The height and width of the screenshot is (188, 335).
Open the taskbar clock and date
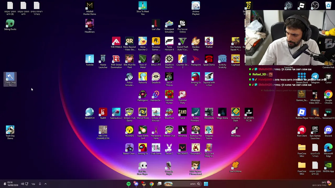[13, 184]
